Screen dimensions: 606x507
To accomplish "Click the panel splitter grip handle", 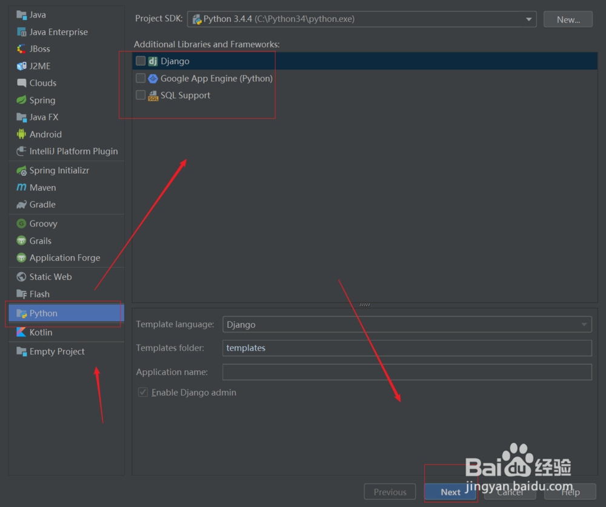I will 364,305.
